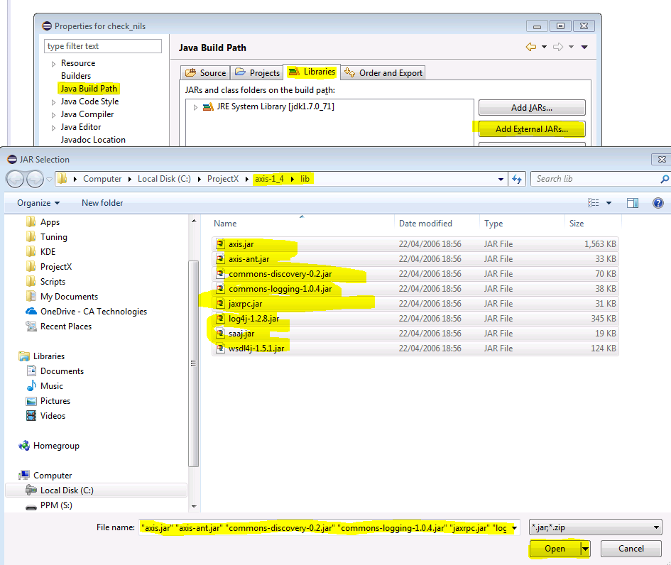Click the Music library icon
The width and height of the screenshot is (671, 565).
click(31, 386)
